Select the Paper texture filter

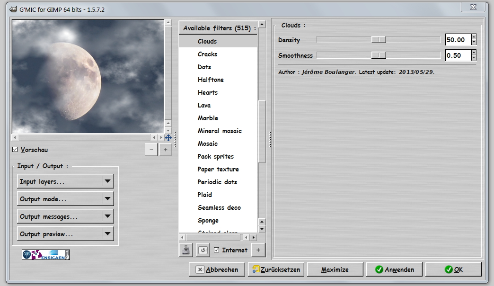click(218, 170)
